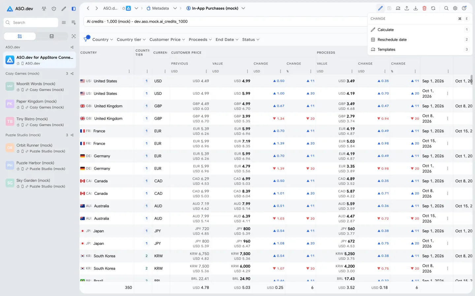Click the shield icon in sidebar header
Viewport: 475px width, 296px height.
click(x=54, y=9)
